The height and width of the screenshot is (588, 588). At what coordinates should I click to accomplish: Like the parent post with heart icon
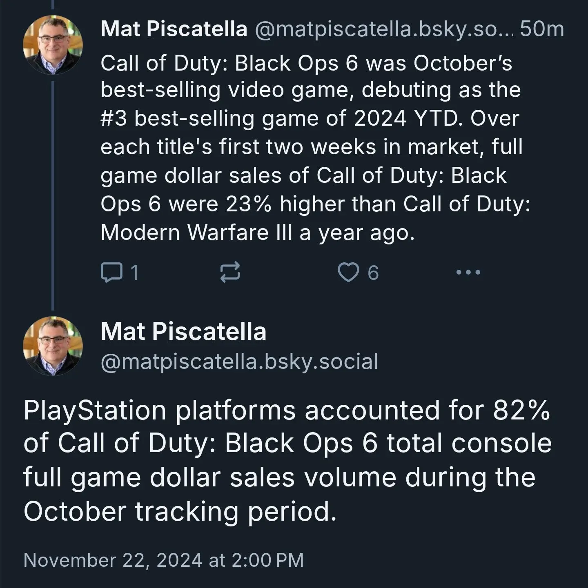coord(348,272)
